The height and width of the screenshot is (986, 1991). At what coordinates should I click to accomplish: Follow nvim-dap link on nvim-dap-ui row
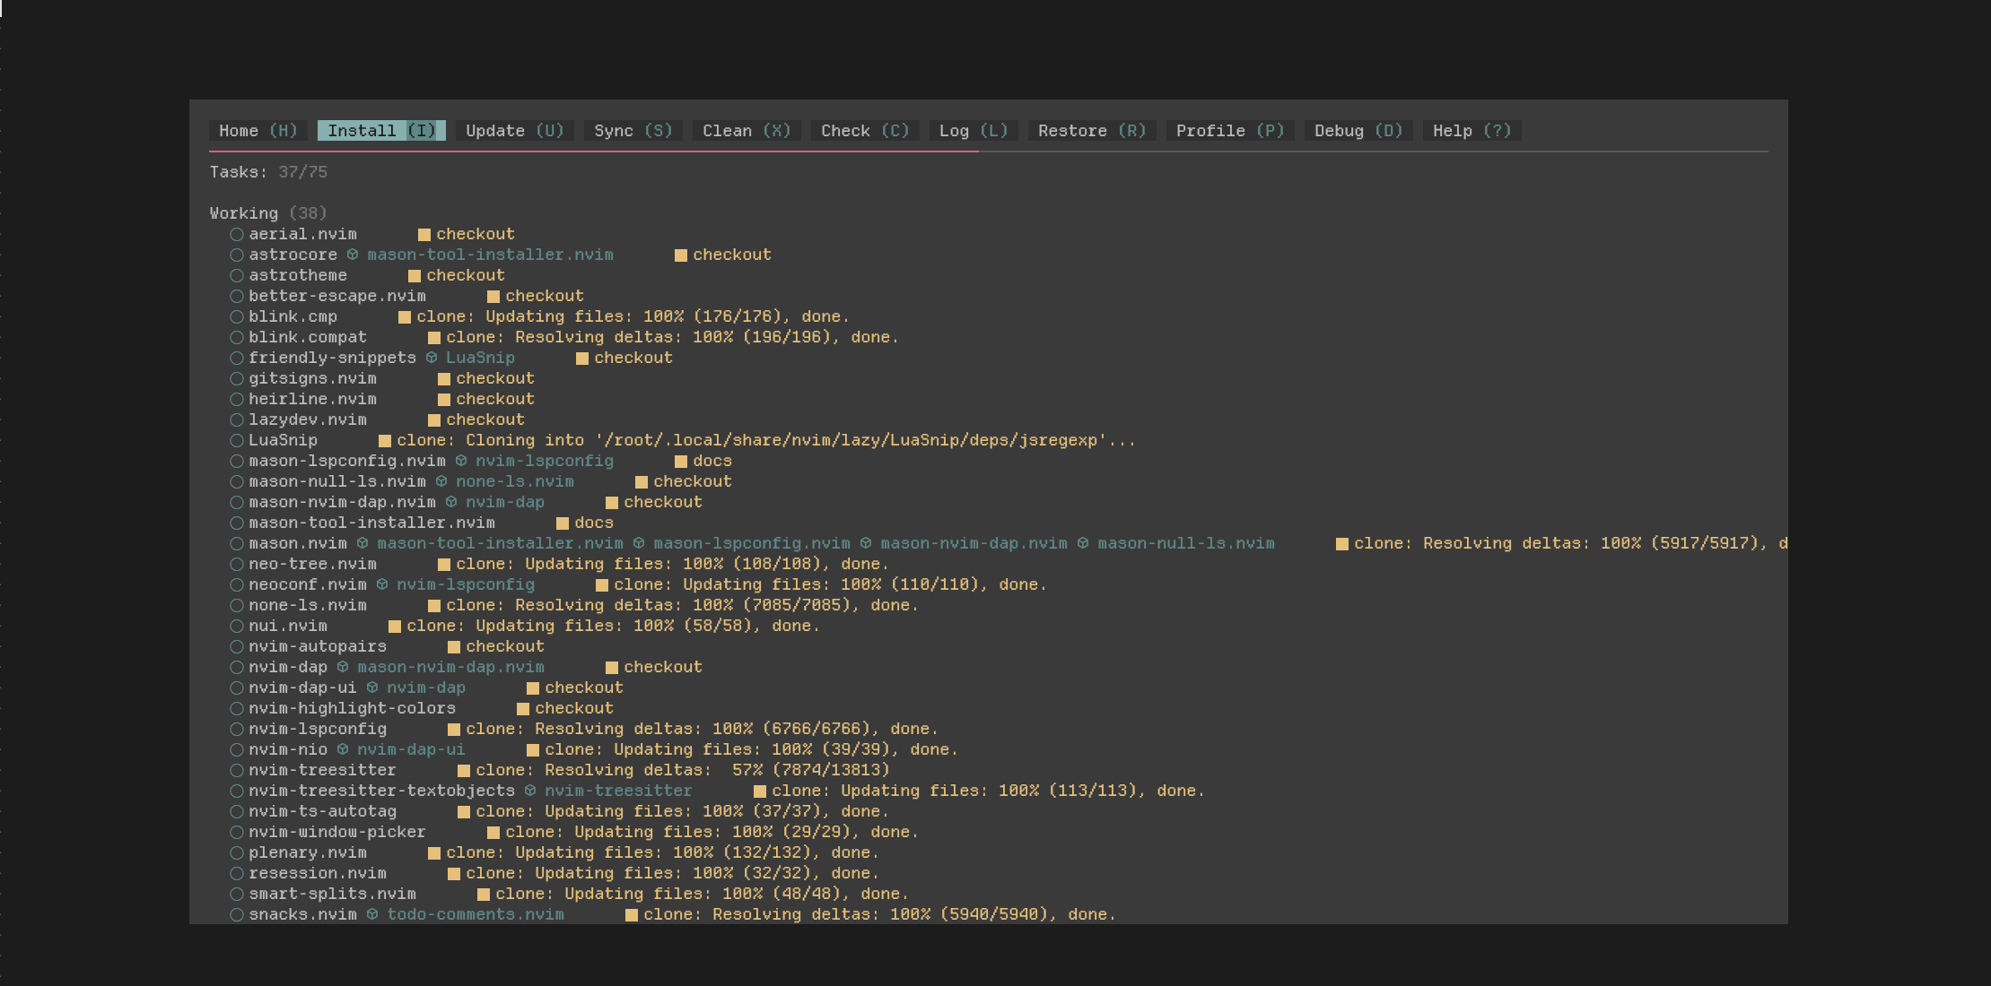click(426, 688)
